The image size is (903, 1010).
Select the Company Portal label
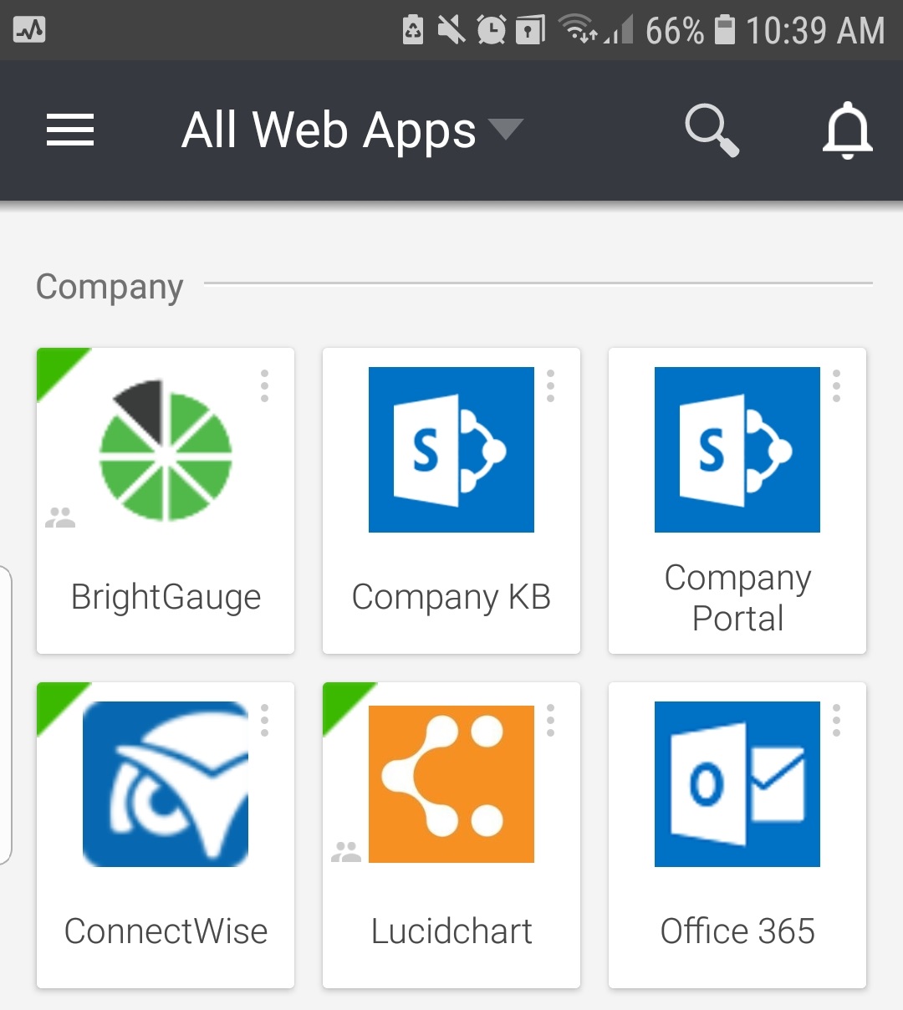[737, 598]
